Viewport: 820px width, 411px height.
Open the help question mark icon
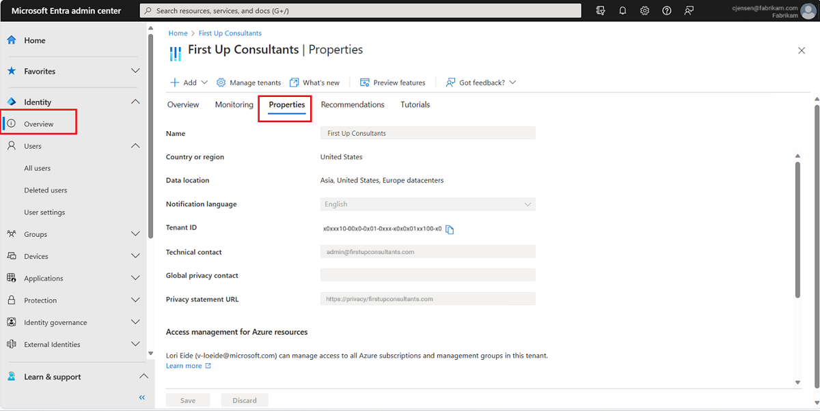pos(666,10)
